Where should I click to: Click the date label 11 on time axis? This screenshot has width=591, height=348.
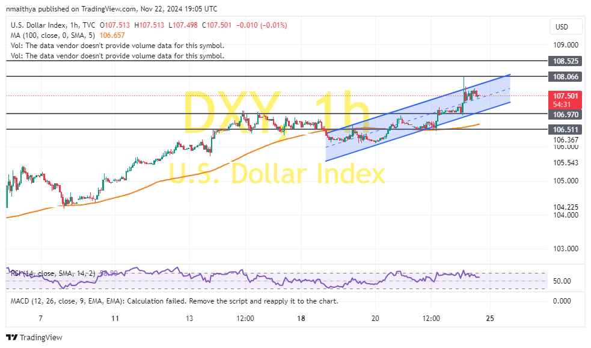pyautogui.click(x=115, y=319)
